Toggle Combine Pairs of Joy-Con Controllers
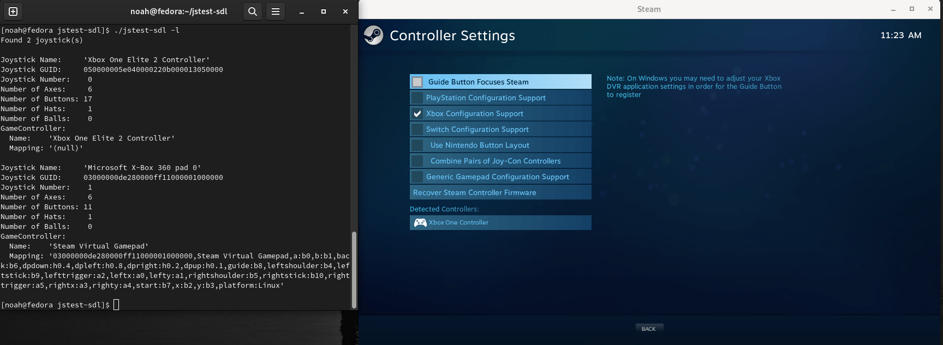Screen dimensions: 943x345 [500, 161]
